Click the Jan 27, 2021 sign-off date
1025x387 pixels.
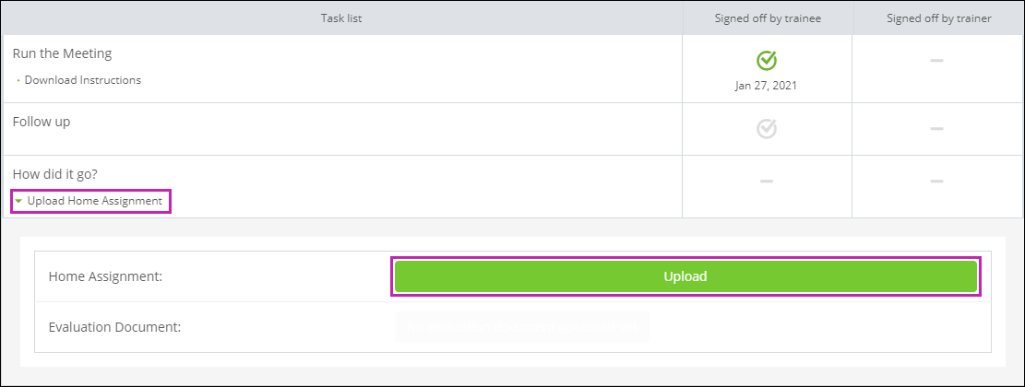pos(766,86)
